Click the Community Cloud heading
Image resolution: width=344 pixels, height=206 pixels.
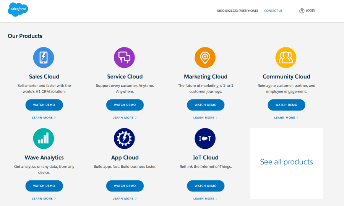(x=286, y=76)
